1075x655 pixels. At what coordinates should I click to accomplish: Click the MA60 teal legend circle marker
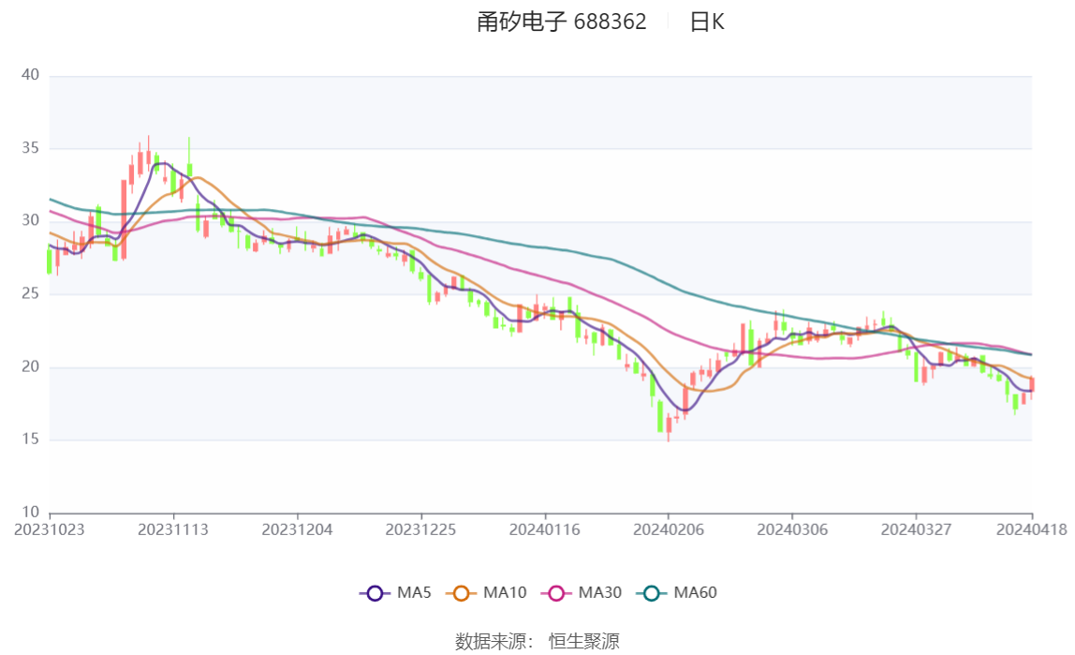[652, 593]
